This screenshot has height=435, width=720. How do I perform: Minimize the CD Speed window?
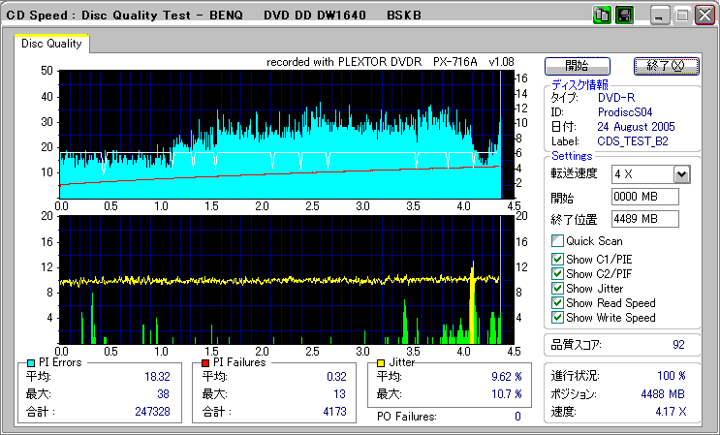[659, 16]
